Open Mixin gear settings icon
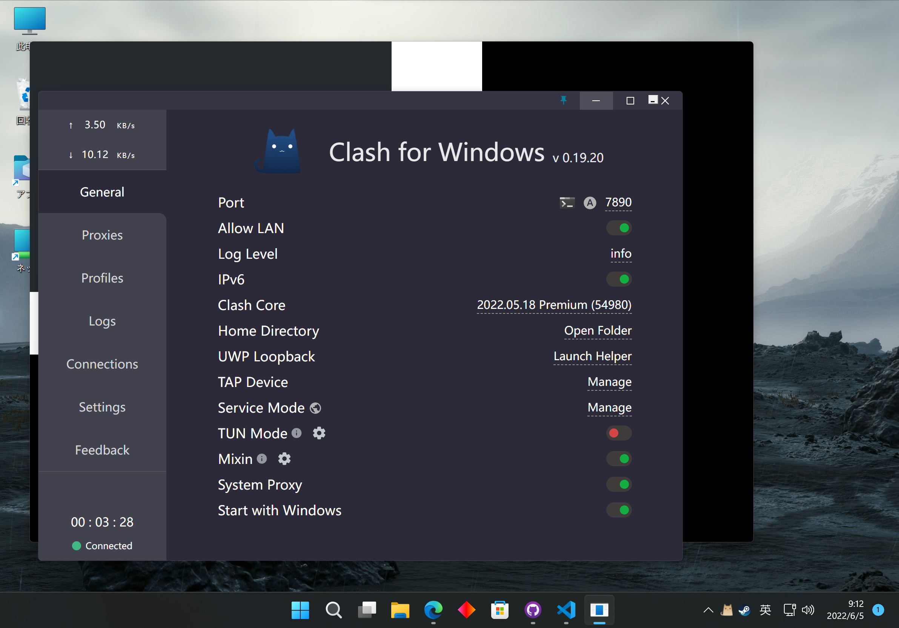The image size is (899, 628). 284,459
